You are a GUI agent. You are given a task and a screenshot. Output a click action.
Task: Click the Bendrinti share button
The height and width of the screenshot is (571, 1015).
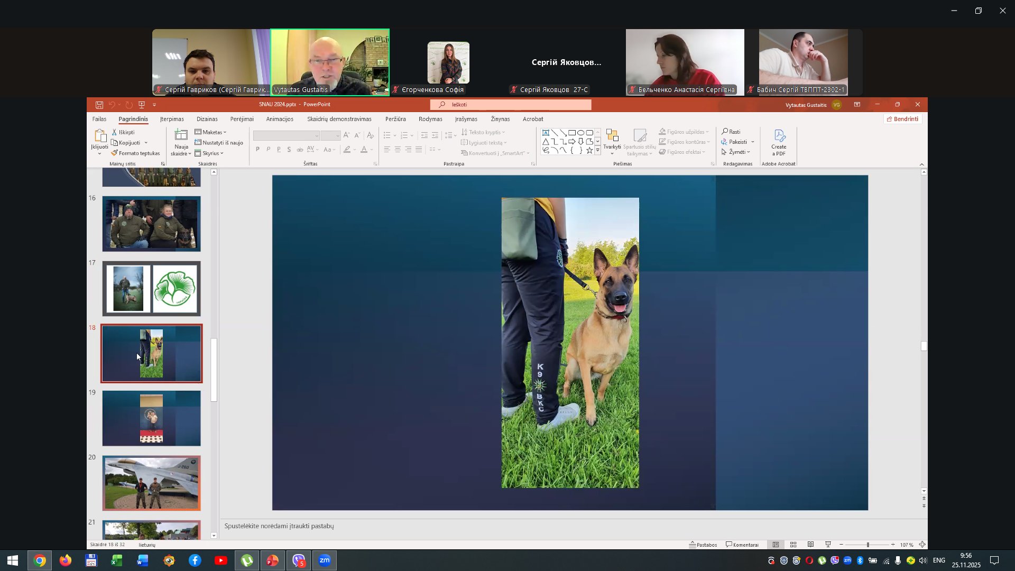pyautogui.click(x=902, y=119)
